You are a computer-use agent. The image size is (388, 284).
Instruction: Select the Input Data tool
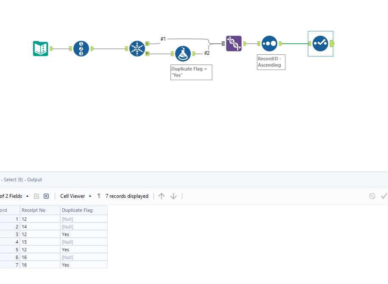tap(40, 48)
